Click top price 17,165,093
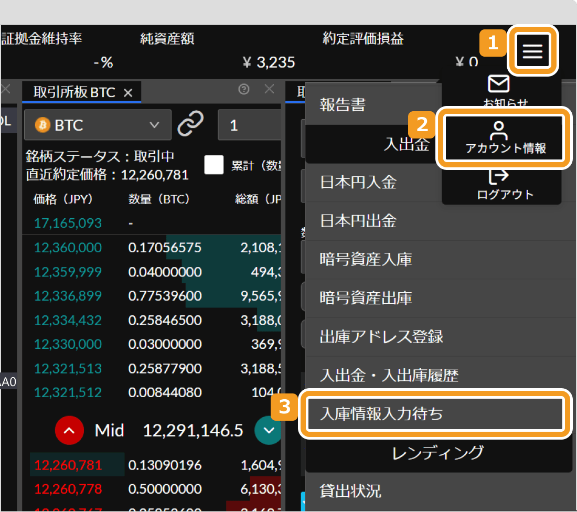Screen dimensions: 577x512 coord(68,223)
